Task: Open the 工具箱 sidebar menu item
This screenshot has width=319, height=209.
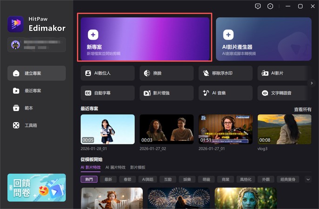Action: [37, 125]
